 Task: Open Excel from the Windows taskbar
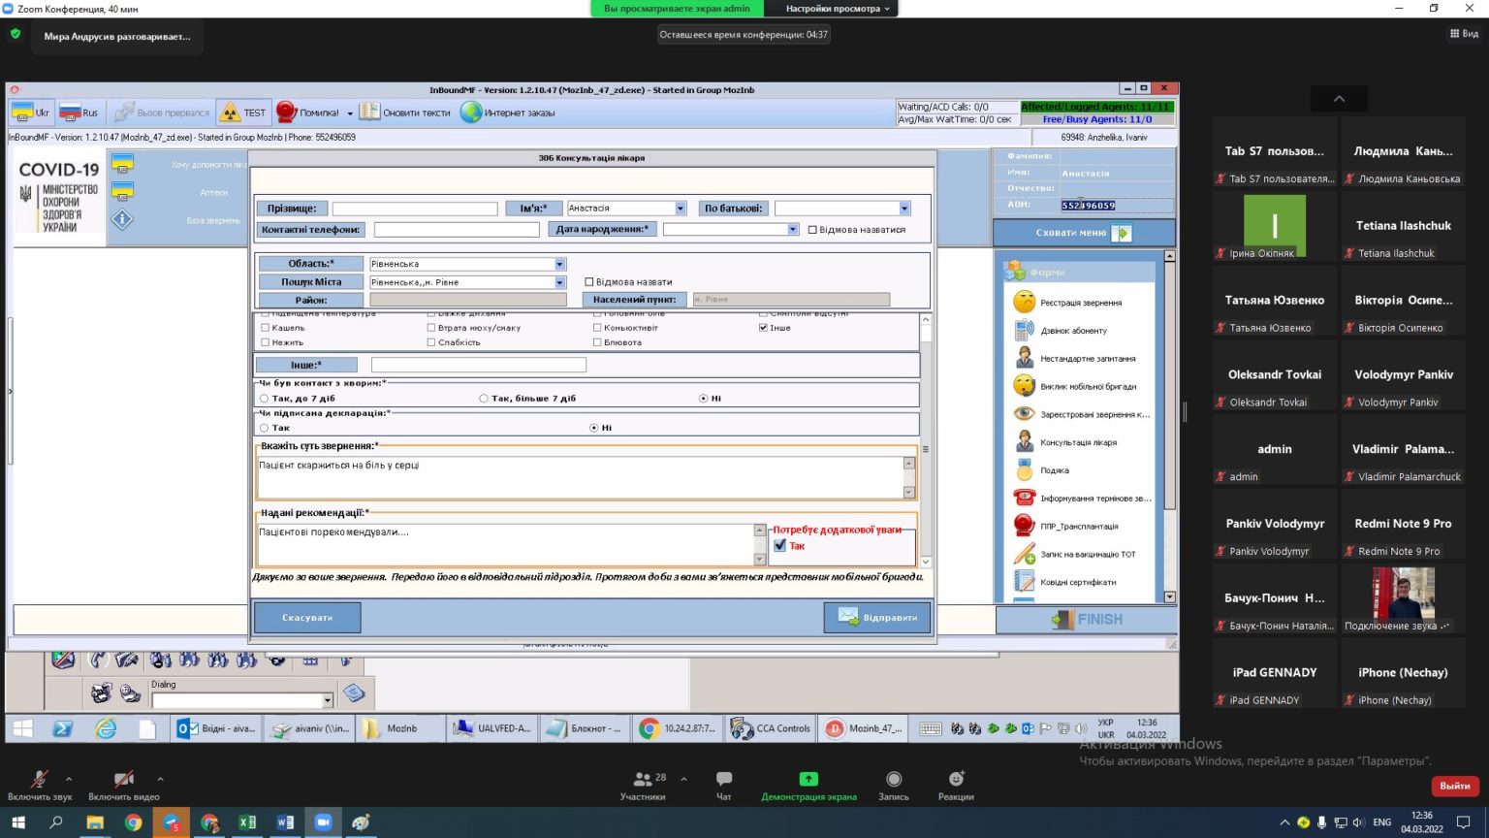tap(247, 822)
